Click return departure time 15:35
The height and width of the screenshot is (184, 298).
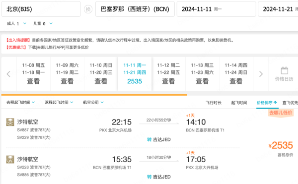[x=122, y=159]
